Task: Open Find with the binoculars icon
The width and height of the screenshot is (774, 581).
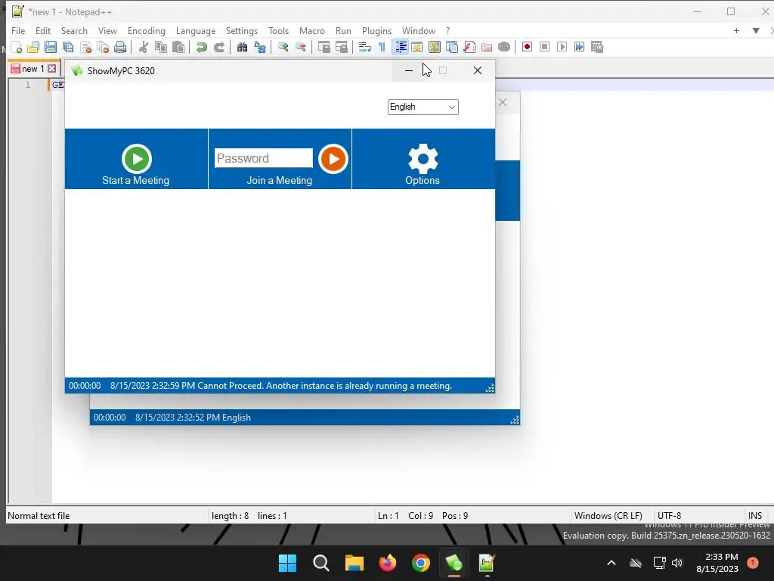Action: click(242, 48)
